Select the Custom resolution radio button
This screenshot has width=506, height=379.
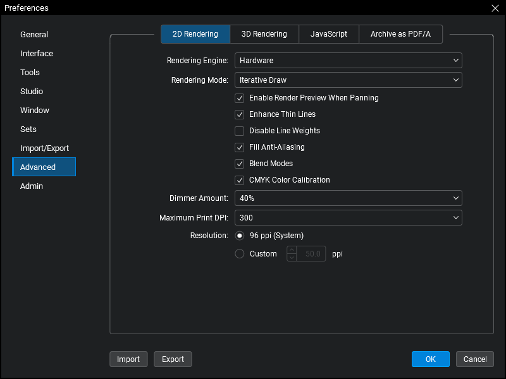pos(240,254)
